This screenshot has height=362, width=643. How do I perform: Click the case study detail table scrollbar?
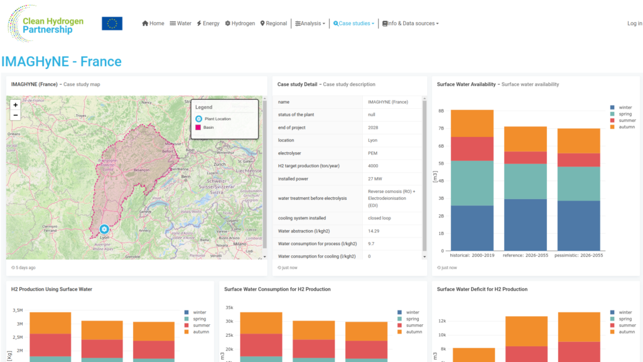coord(424,175)
